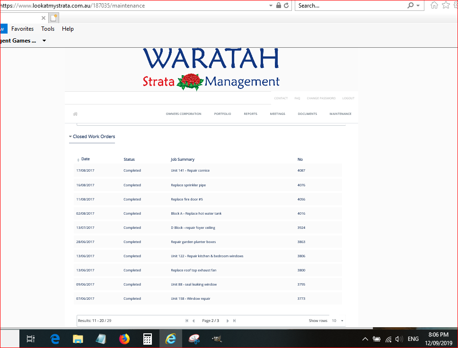The width and height of the screenshot is (458, 348).
Task: Open the Owners Corporation nav tab
Action: point(184,114)
